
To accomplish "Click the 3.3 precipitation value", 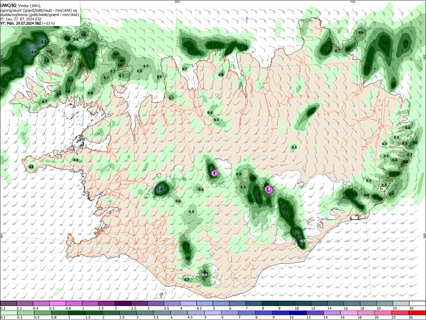I will (x=43, y=42).
